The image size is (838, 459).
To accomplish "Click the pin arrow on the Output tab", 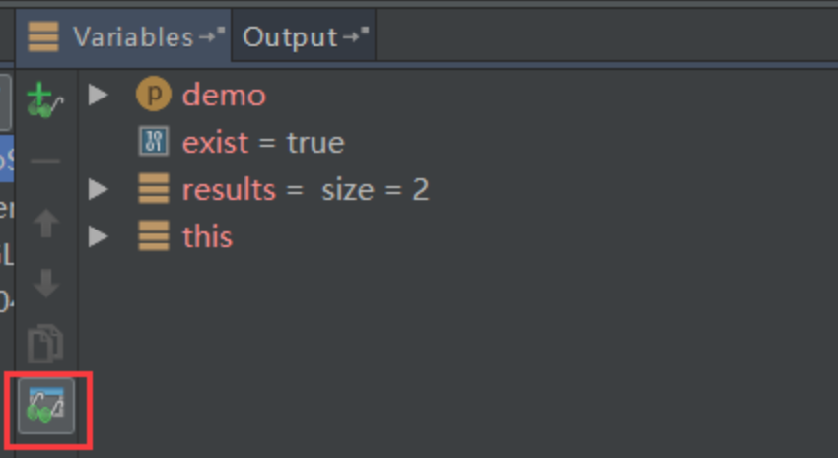I will [x=357, y=34].
